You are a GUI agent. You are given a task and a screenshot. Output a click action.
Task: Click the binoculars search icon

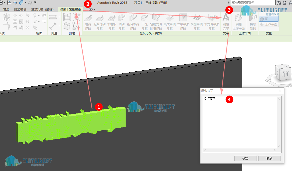click(x=278, y=3)
